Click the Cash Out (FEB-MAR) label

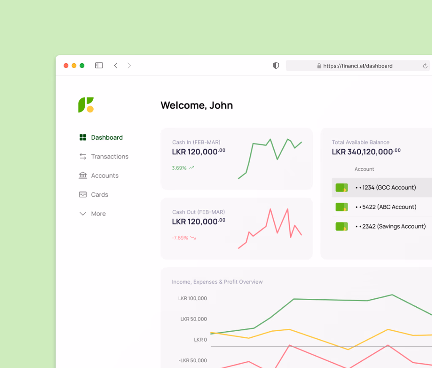point(198,212)
